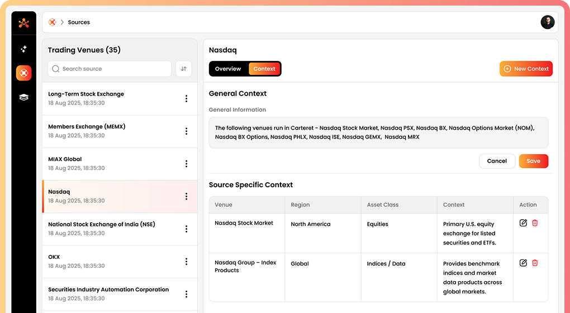Select the OKX venue in list
This screenshot has width=570, height=313.
pyautogui.click(x=112, y=262)
